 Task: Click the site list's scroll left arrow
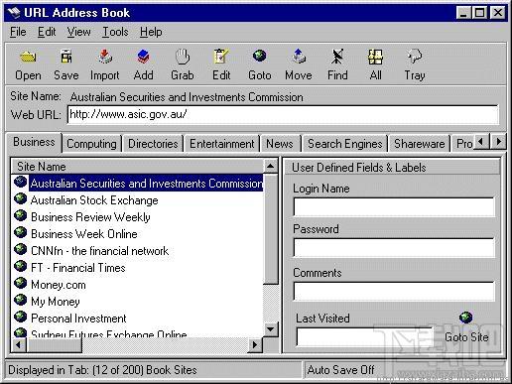(19, 345)
